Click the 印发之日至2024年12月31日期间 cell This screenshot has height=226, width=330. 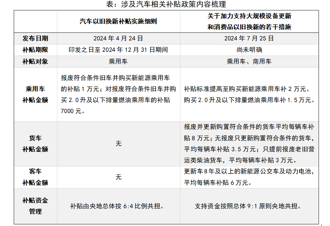pyautogui.click(x=118, y=50)
